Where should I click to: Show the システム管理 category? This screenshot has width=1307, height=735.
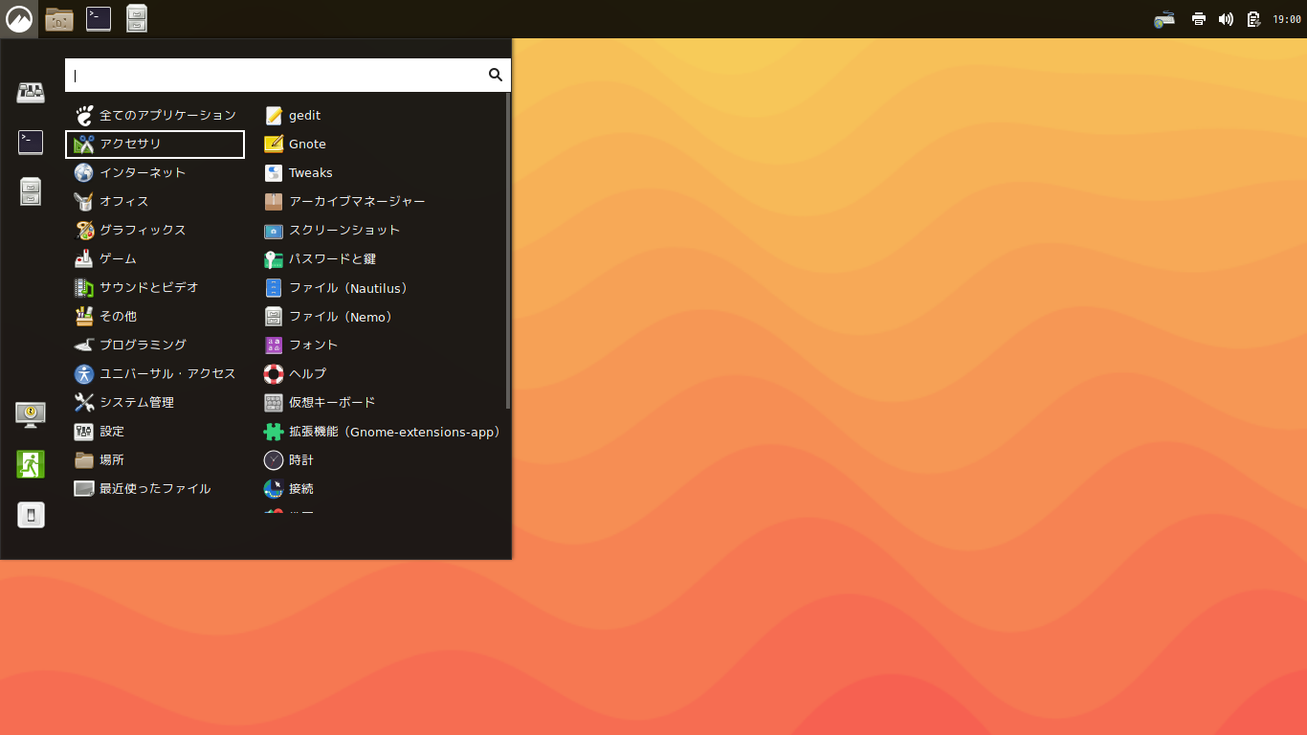(155, 403)
